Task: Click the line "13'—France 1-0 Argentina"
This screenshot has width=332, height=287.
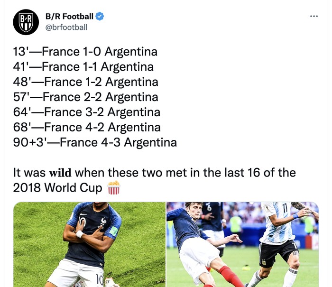Action: (x=85, y=51)
